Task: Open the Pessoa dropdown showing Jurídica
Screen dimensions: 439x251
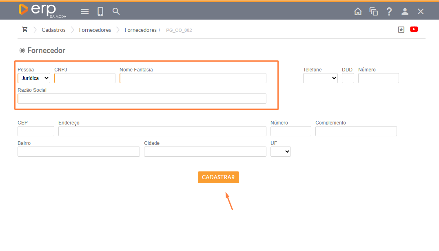Action: coord(34,78)
